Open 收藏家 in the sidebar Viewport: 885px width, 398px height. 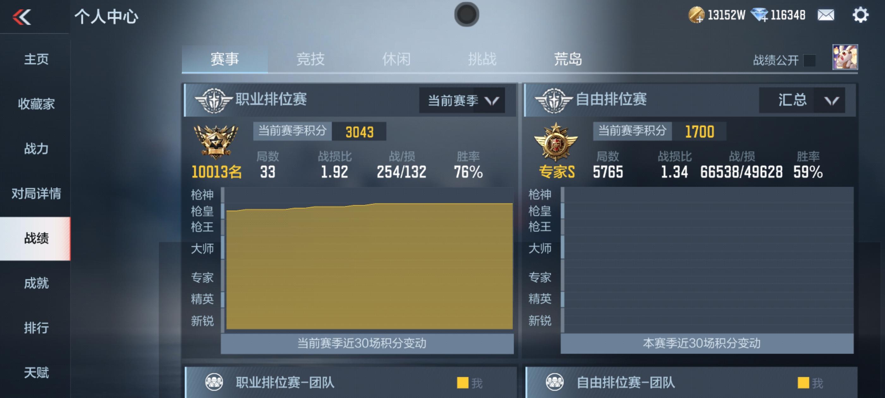(x=36, y=104)
